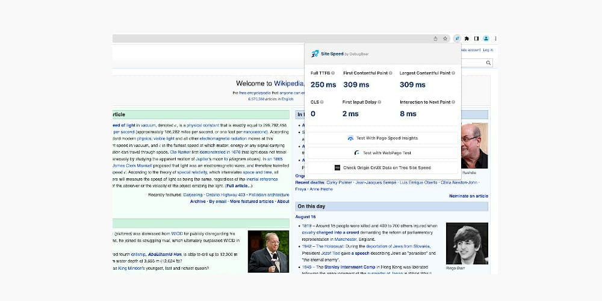Open the Archive link under featured article
The image size is (602, 301).
(x=197, y=202)
